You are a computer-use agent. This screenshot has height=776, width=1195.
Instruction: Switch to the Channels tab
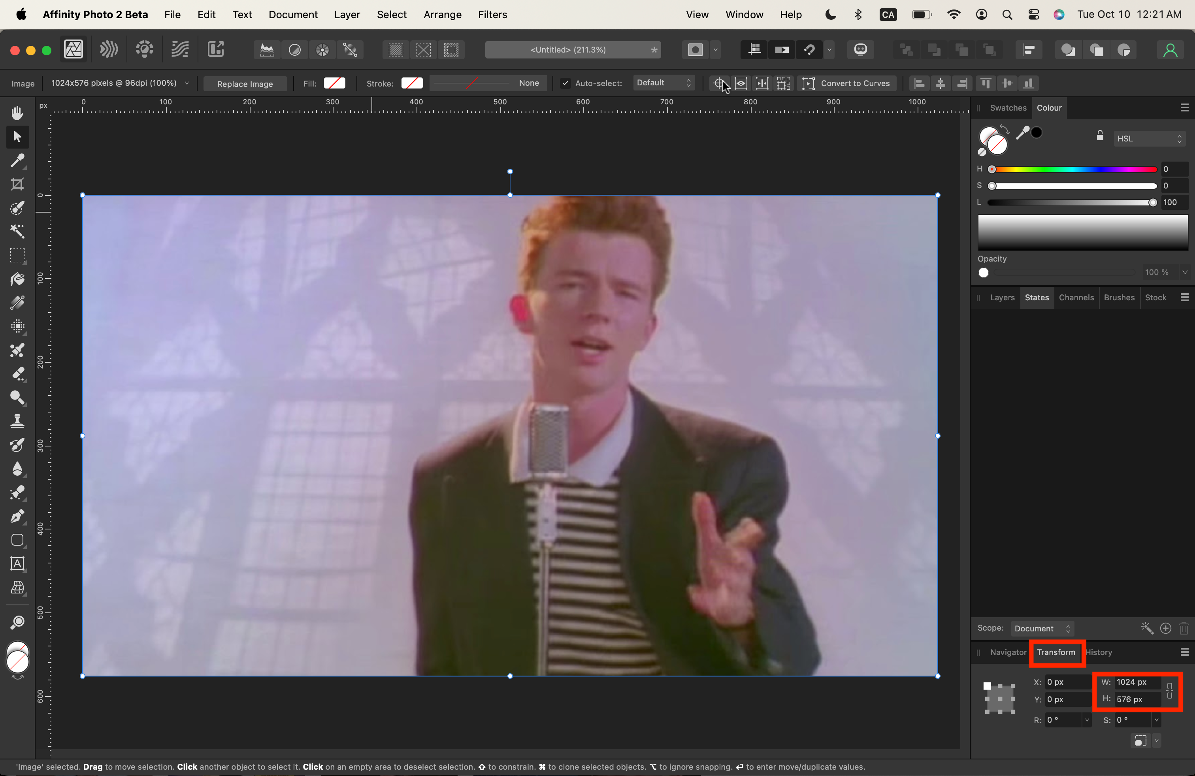tap(1076, 298)
